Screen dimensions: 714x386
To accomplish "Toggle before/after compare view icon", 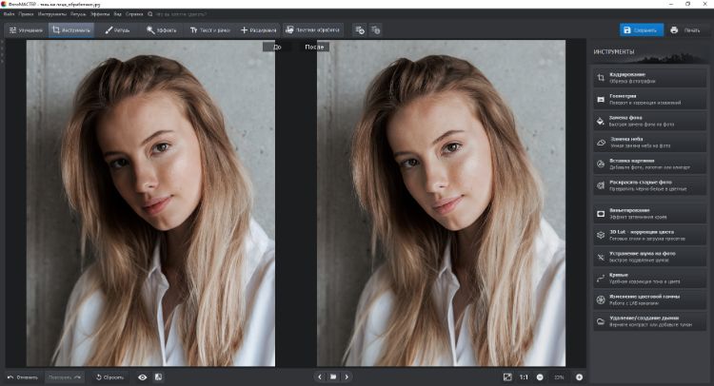I will (x=158, y=376).
